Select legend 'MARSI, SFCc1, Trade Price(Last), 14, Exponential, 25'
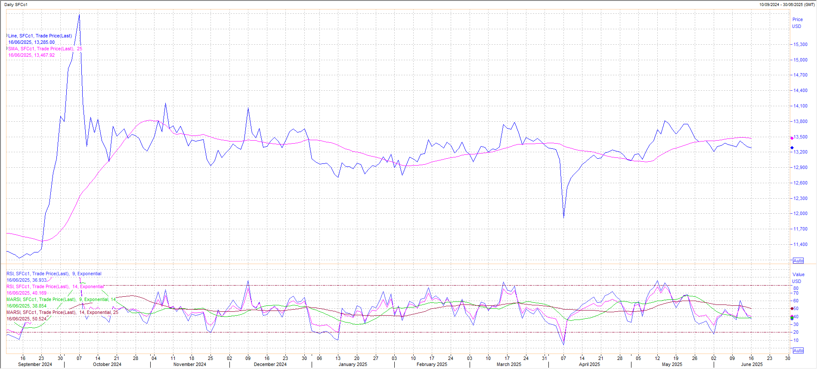The width and height of the screenshot is (817, 369). [62, 313]
